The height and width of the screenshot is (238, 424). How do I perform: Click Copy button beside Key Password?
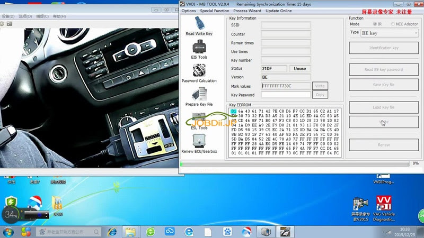(x=320, y=95)
